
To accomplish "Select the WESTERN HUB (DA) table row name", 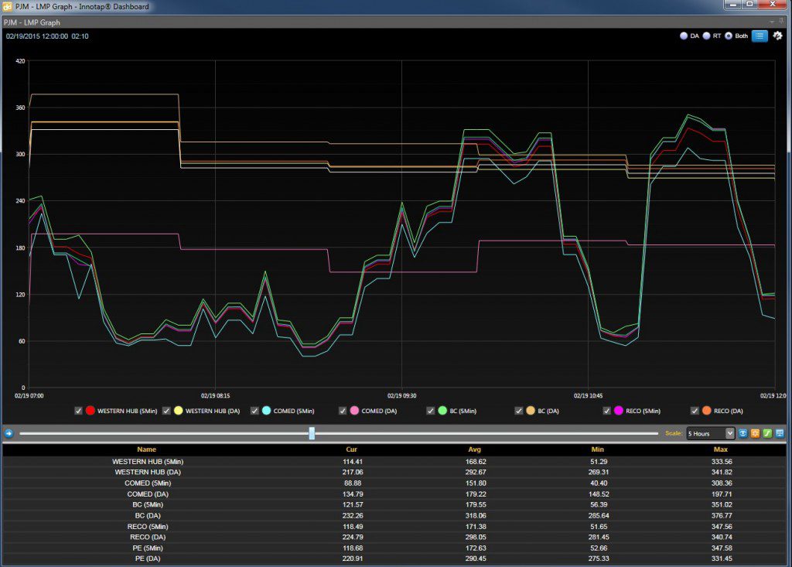I will pos(148,472).
